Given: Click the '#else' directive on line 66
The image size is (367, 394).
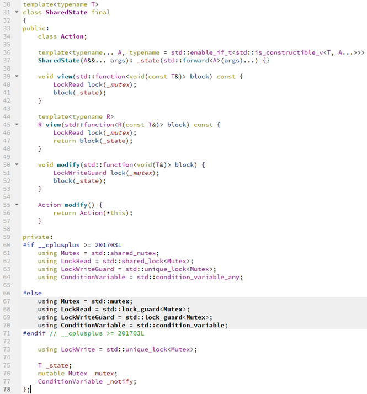Looking at the screenshot, I should click(32, 293).
